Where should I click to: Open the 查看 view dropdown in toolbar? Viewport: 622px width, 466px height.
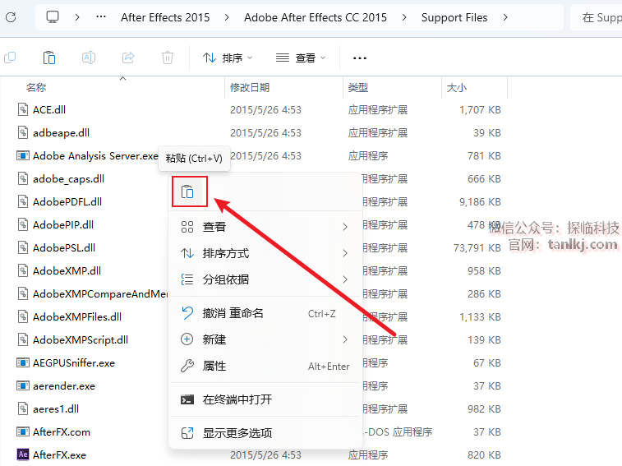(x=301, y=58)
